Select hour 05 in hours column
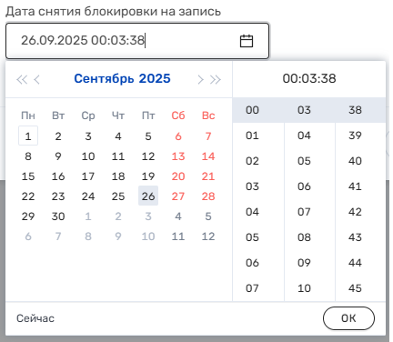 coord(252,236)
